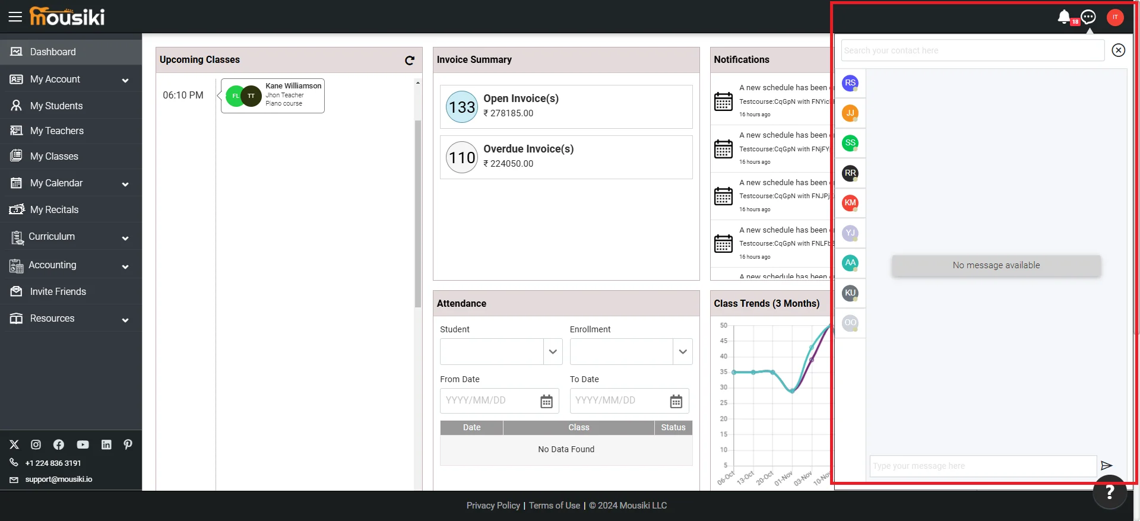Open My Students page
This screenshot has width=1140, height=521.
coord(71,106)
